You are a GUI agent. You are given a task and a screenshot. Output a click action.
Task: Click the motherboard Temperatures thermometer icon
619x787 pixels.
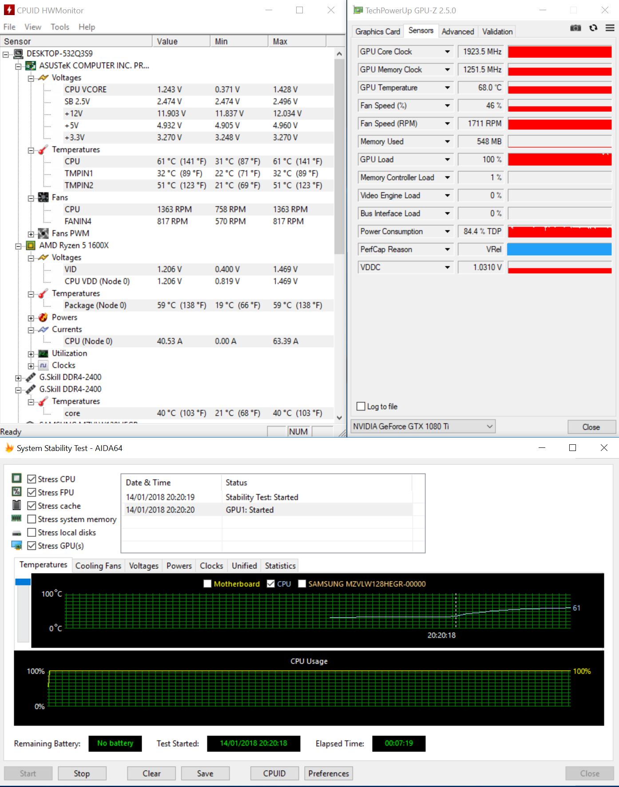click(x=44, y=150)
